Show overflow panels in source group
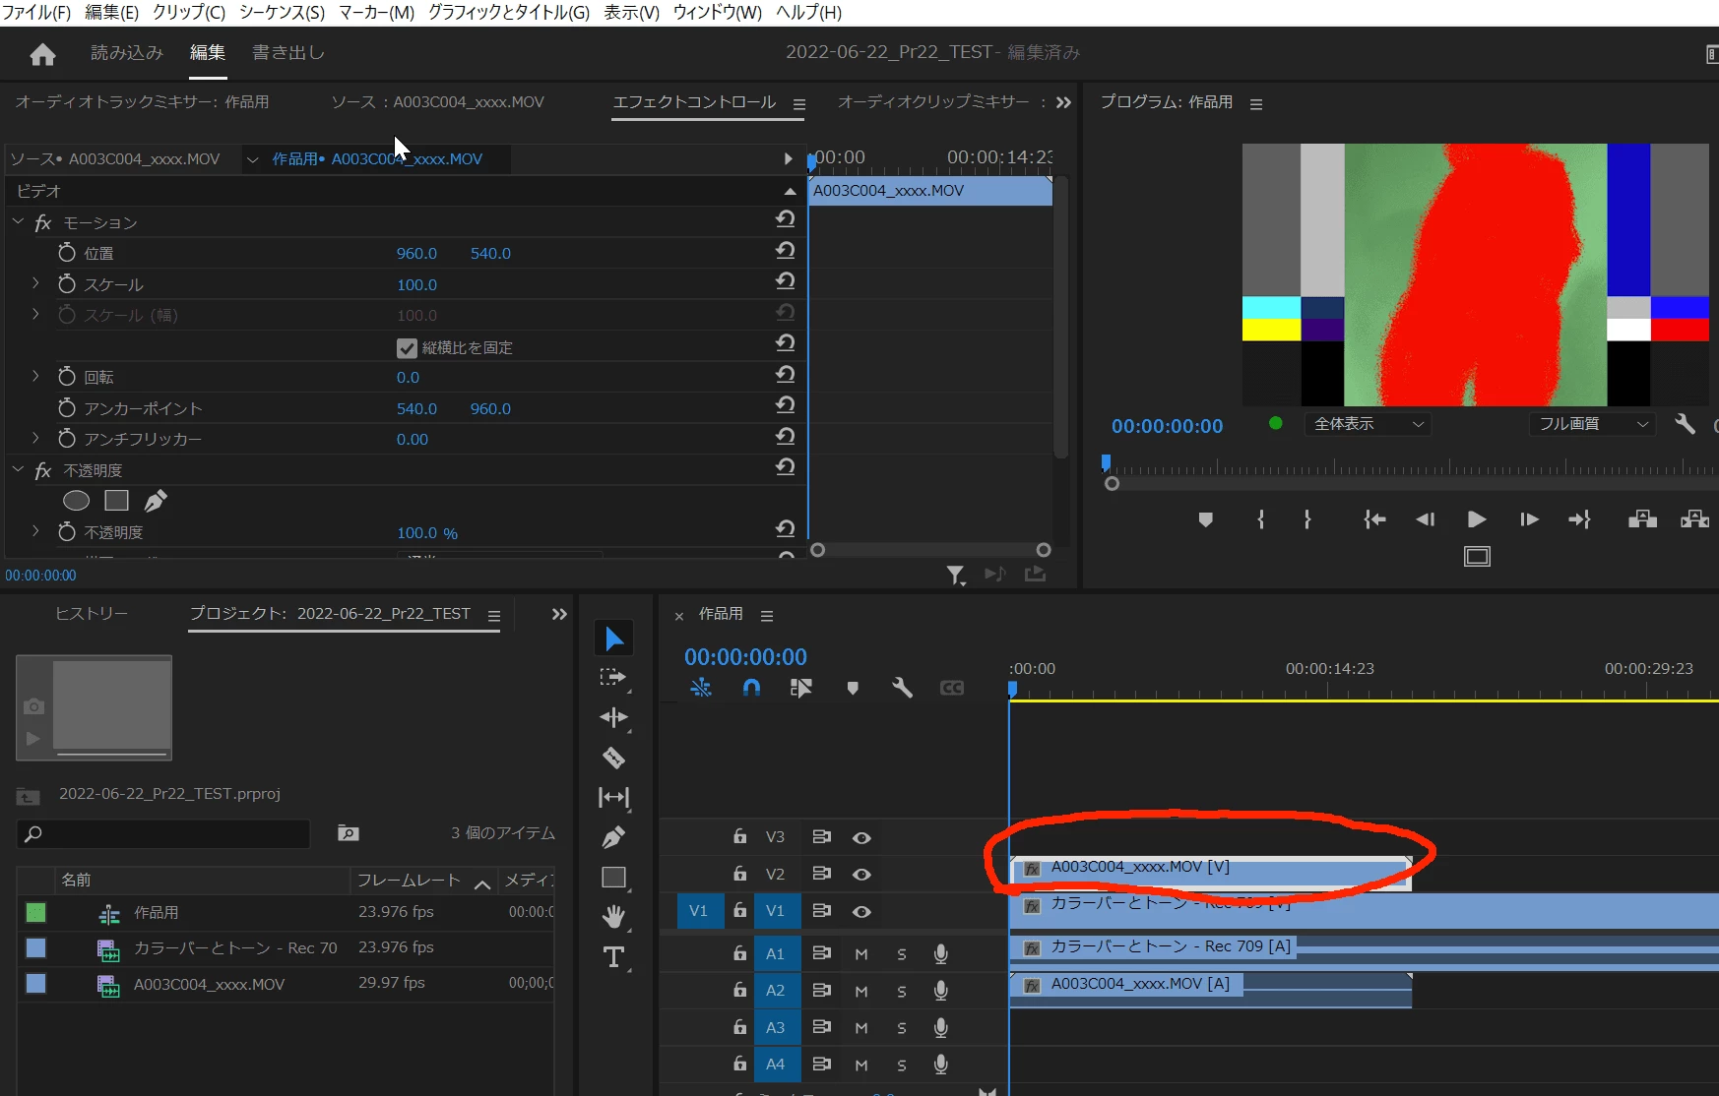Image resolution: width=1719 pixels, height=1096 pixels. pos(1063,102)
